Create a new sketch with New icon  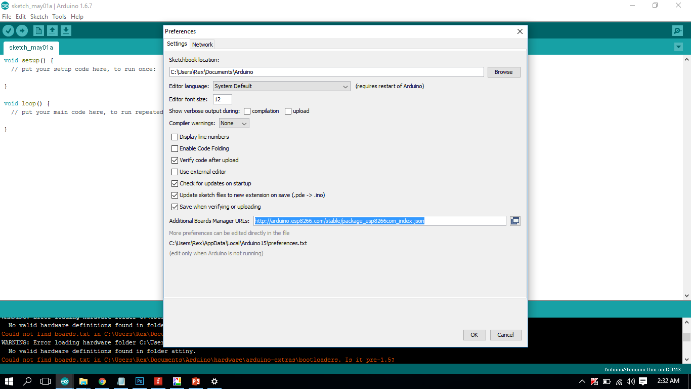[38, 31]
